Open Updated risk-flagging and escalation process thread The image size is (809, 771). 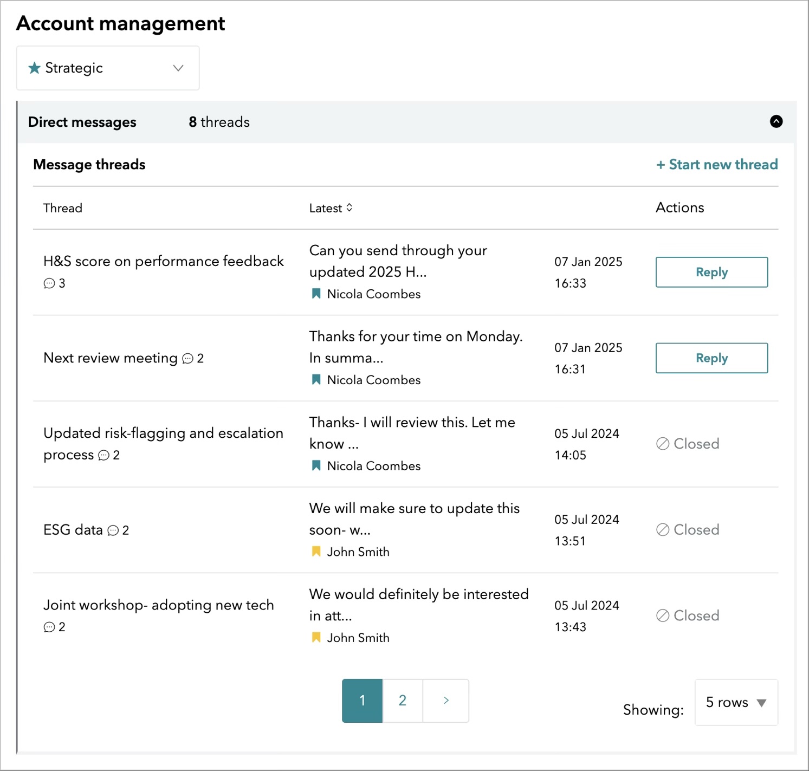point(164,444)
